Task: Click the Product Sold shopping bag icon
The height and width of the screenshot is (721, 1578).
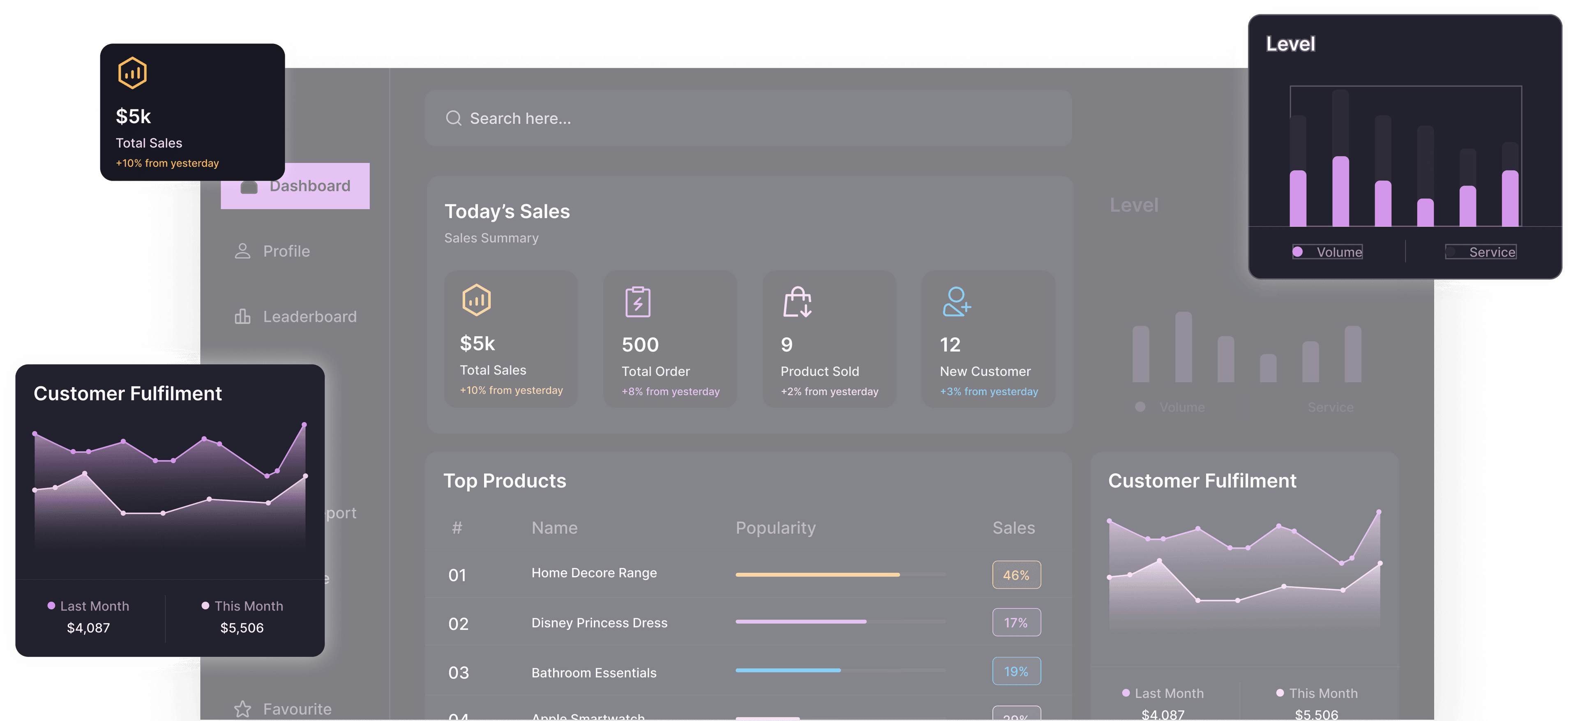Action: coord(797,302)
